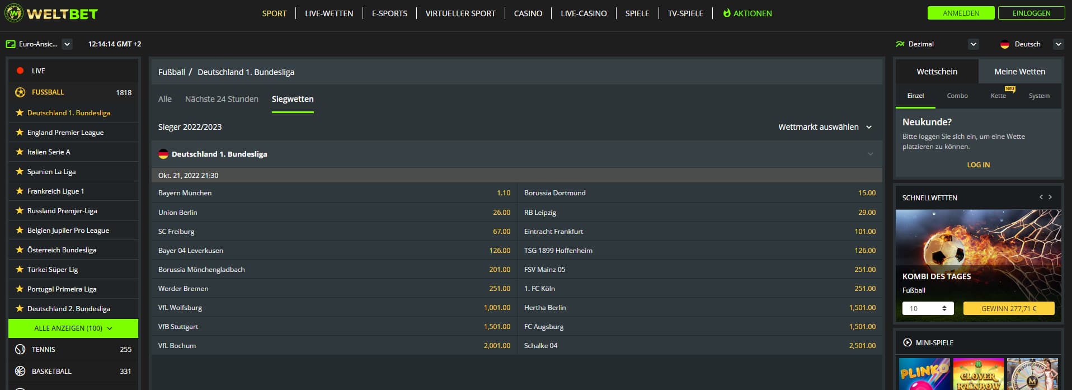Click the Einloggen button
1072x390 pixels.
pos(1031,13)
